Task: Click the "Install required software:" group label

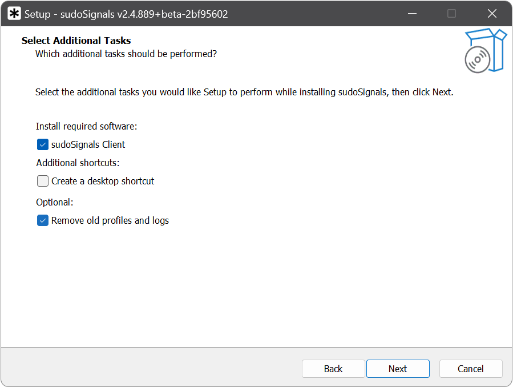Action: point(86,126)
